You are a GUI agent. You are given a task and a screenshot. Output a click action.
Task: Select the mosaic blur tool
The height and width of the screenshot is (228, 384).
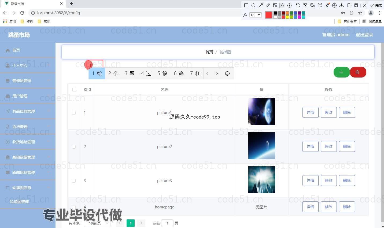tap(275, 5)
